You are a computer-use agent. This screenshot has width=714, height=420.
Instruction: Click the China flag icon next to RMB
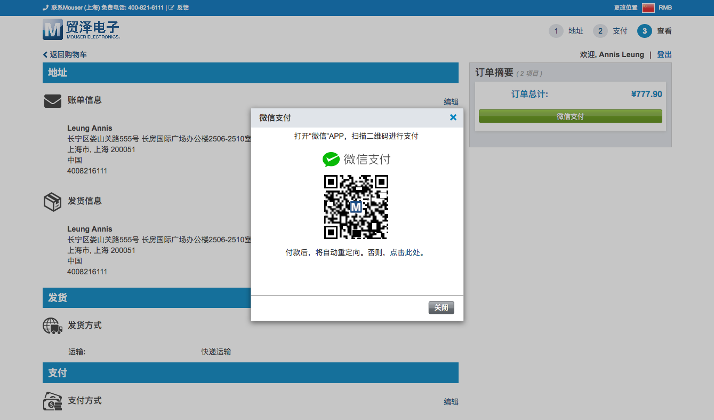pyautogui.click(x=648, y=7)
